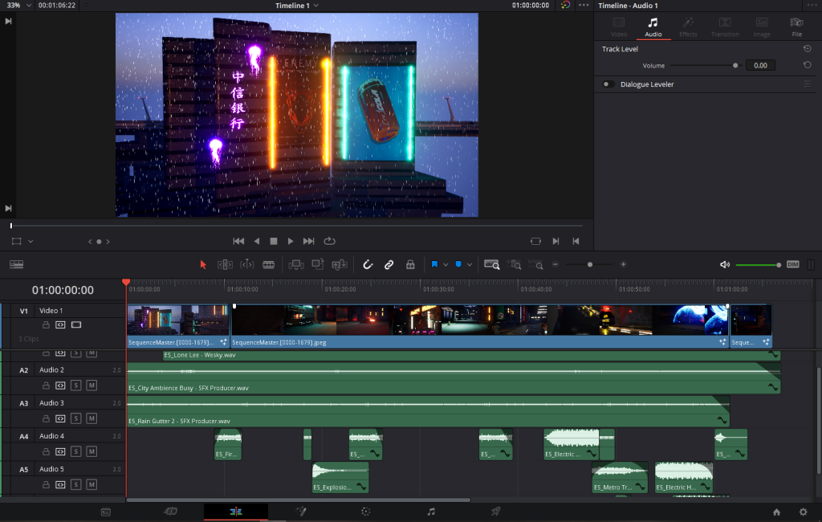
Task: Toggle timeline snapping magnet icon
Action: click(x=368, y=264)
